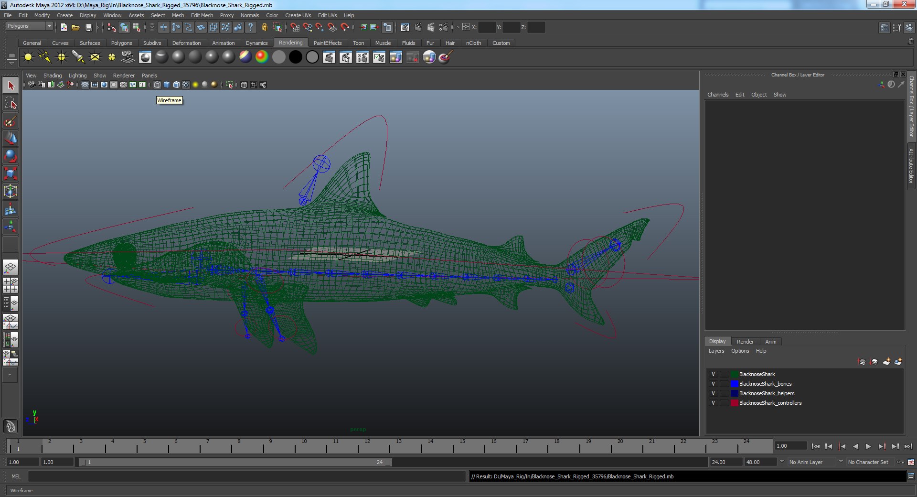Activate the Paint Selection tool
This screenshot has height=497, width=917.
pyautogui.click(x=11, y=121)
